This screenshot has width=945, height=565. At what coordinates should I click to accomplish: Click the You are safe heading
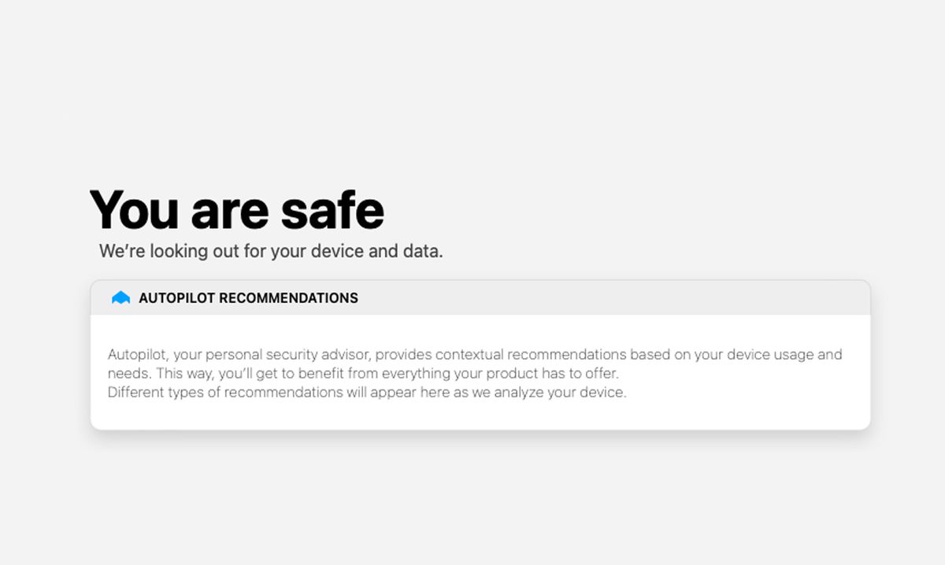coord(236,209)
